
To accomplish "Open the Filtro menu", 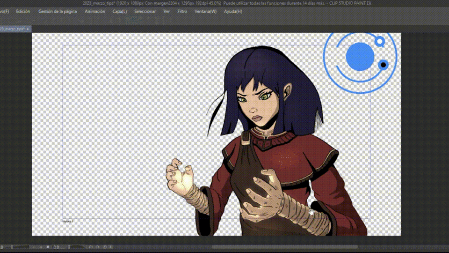I will point(182,11).
